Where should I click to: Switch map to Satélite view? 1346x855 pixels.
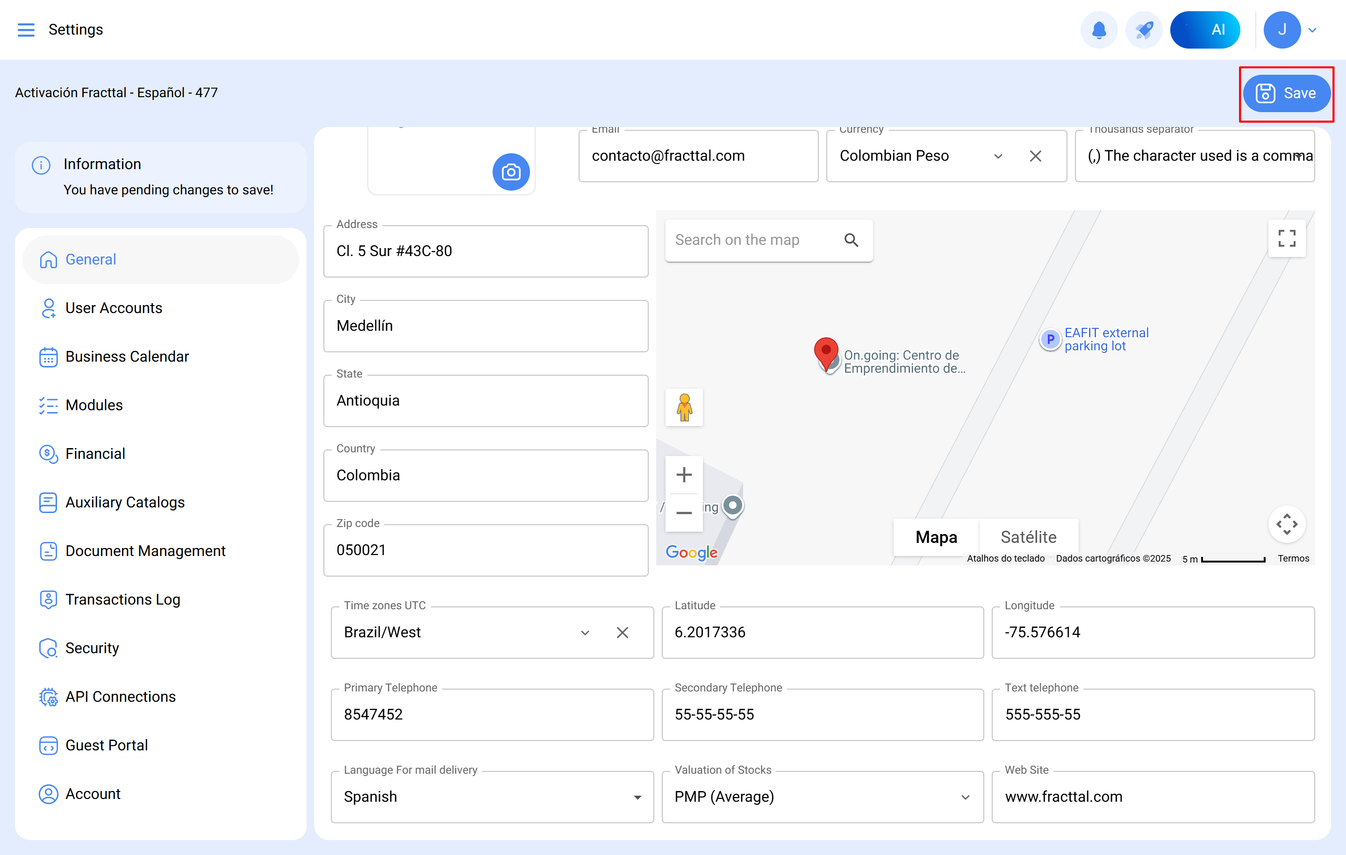(1028, 537)
